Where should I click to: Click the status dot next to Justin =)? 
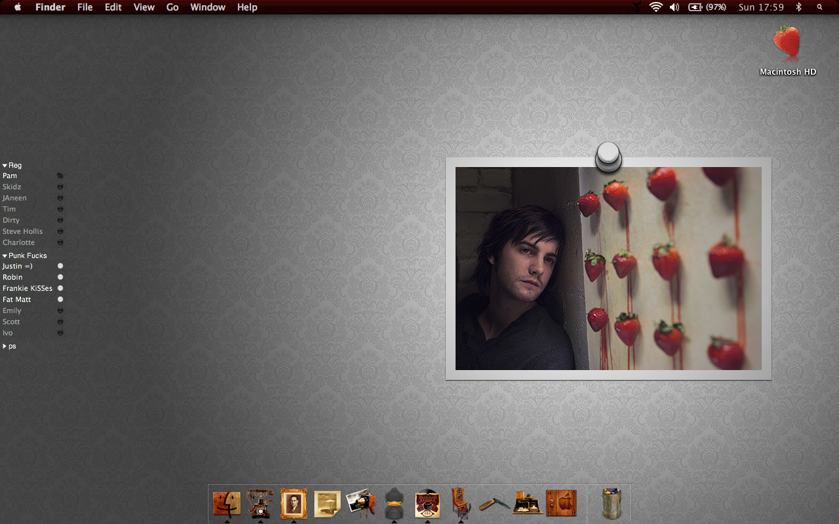60,266
